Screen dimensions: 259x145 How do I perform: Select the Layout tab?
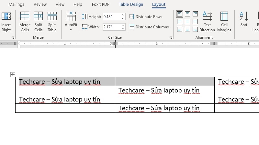point(159,5)
